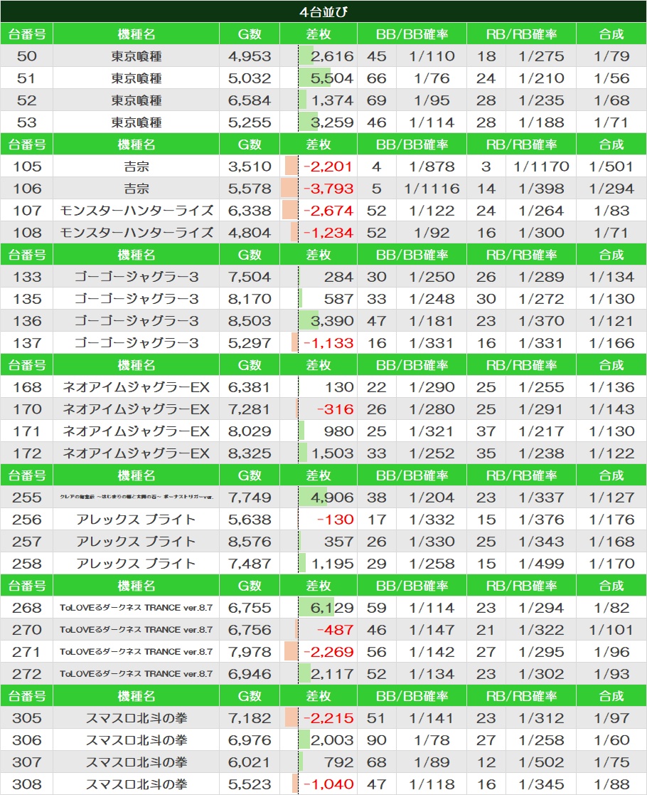The height and width of the screenshot is (795, 647).
Task: Click G count 8,503 for machine 136
Action: coord(250,321)
